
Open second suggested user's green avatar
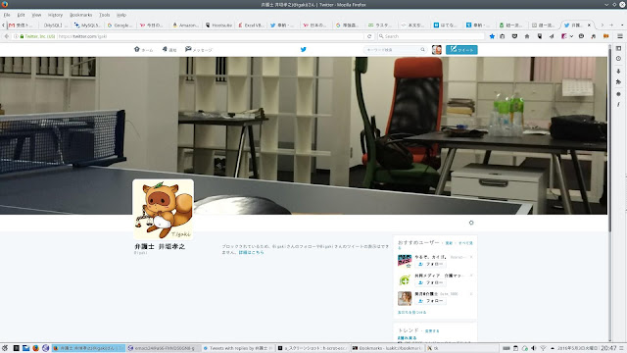pos(405,279)
